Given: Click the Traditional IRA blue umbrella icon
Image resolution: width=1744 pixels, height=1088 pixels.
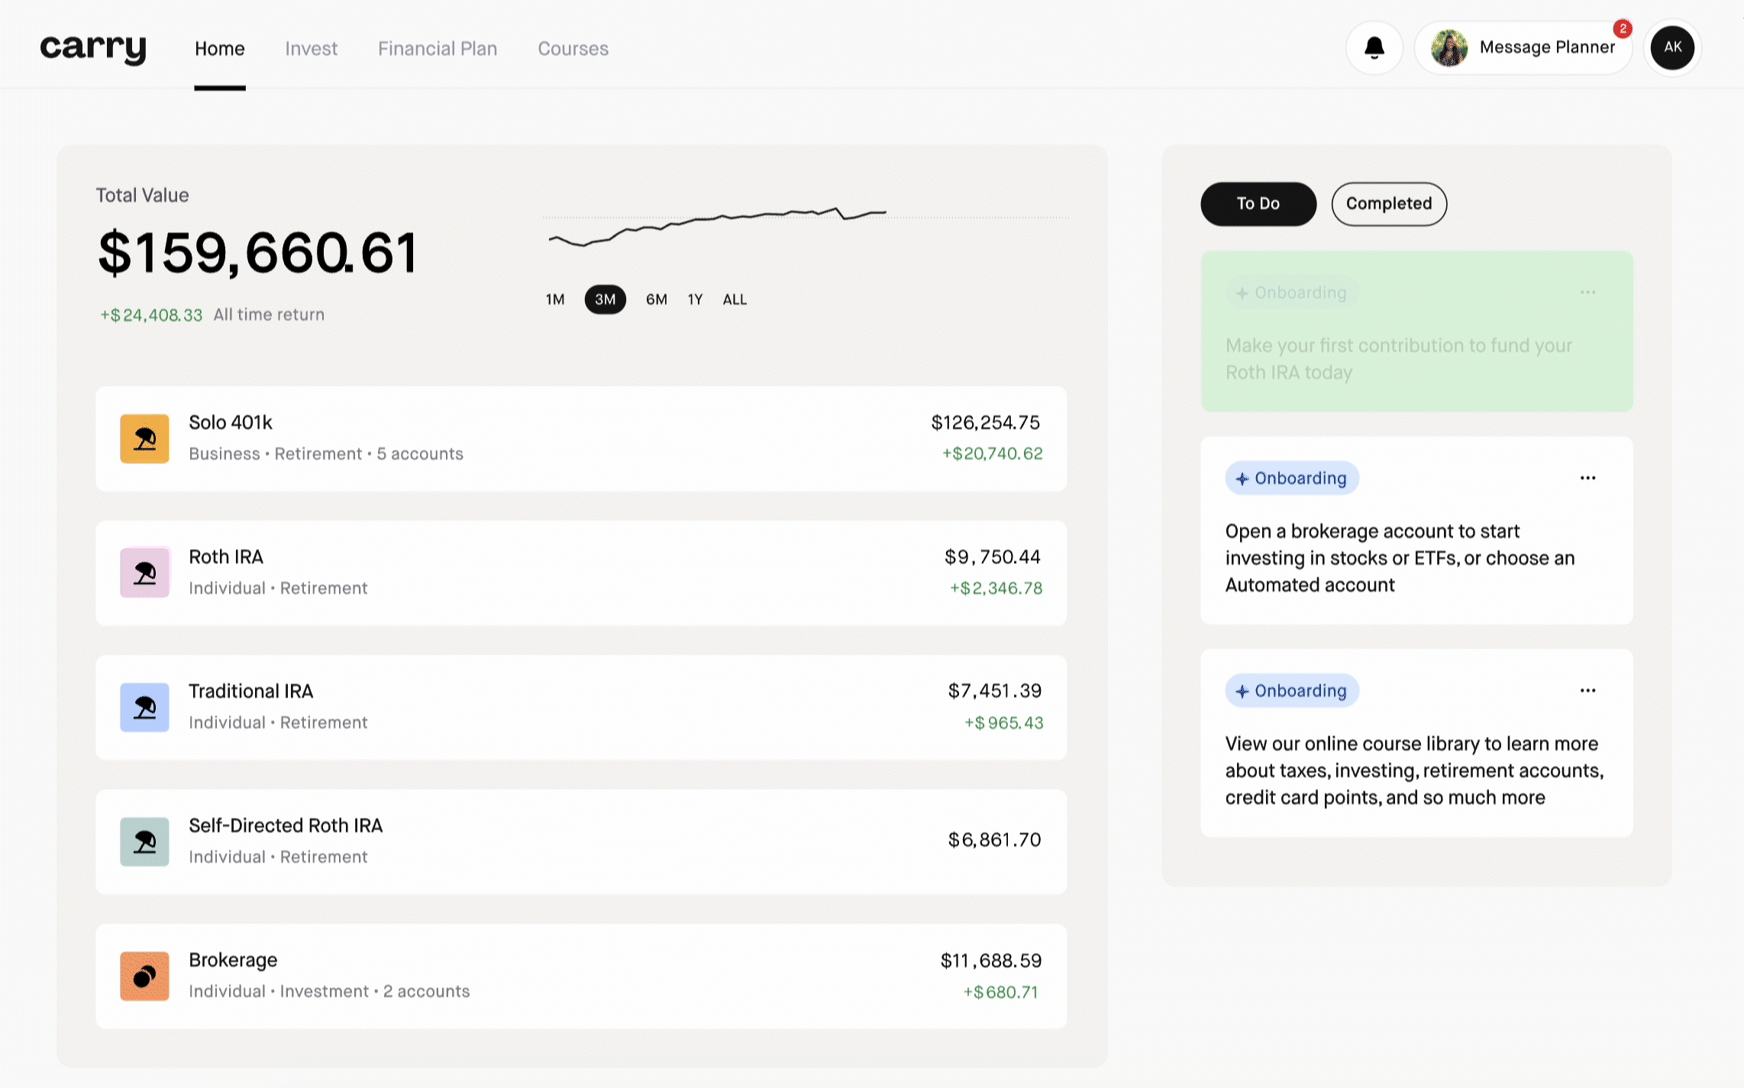Looking at the screenshot, I should [x=144, y=707].
